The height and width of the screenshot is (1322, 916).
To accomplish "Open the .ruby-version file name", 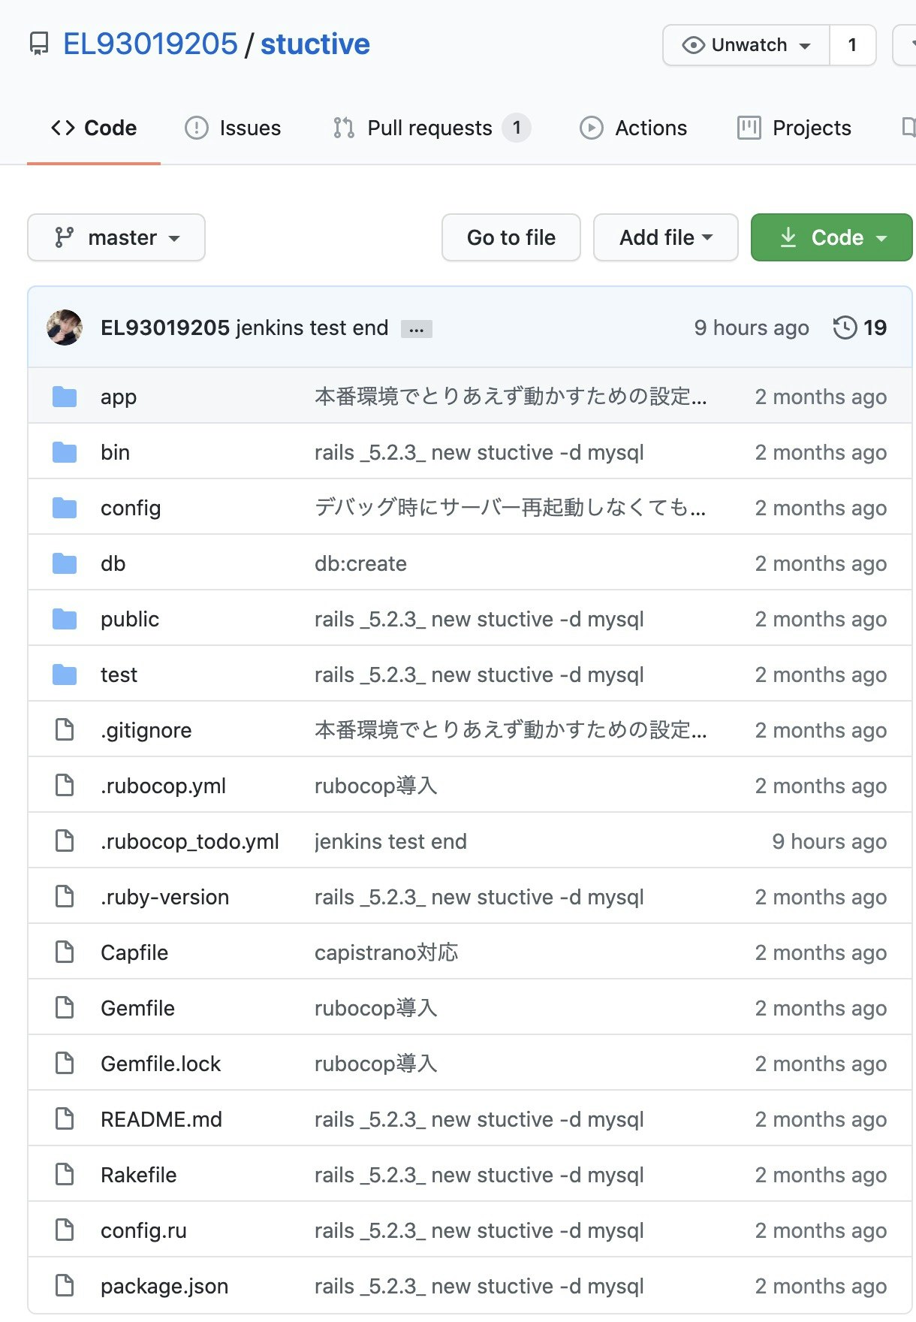I will click(165, 897).
